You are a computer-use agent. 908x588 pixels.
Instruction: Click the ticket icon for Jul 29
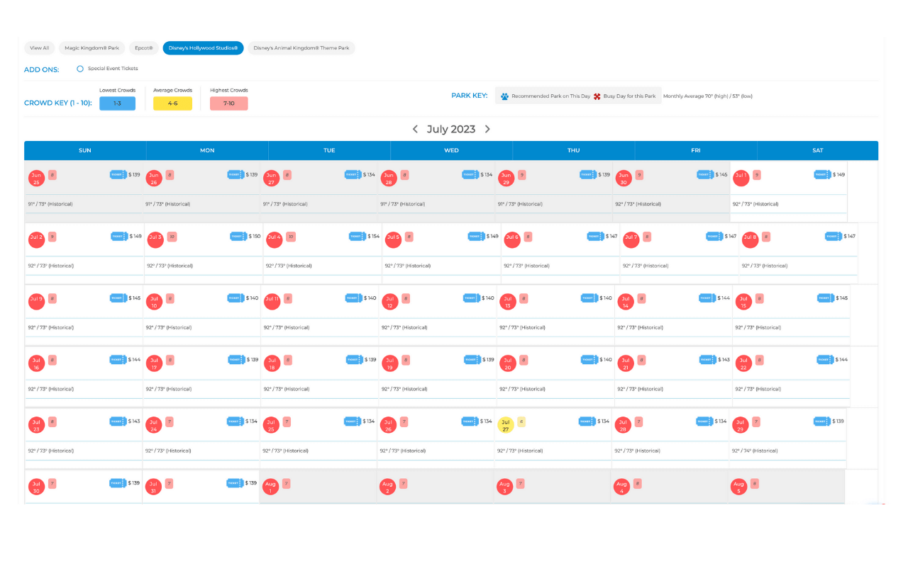(822, 421)
